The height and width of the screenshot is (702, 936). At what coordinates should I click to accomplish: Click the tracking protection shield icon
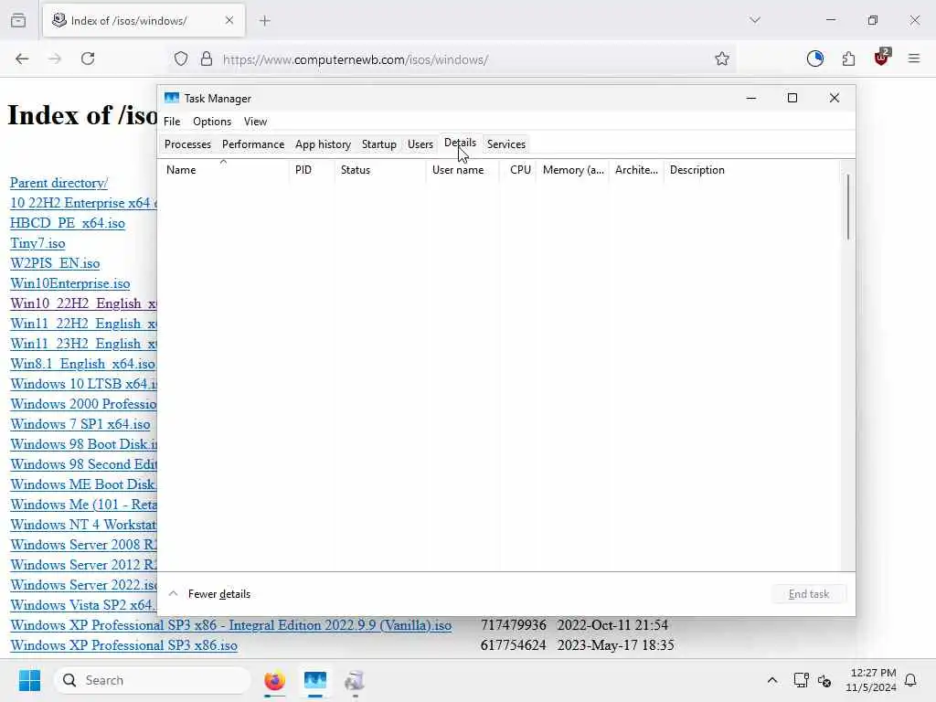coord(181,58)
